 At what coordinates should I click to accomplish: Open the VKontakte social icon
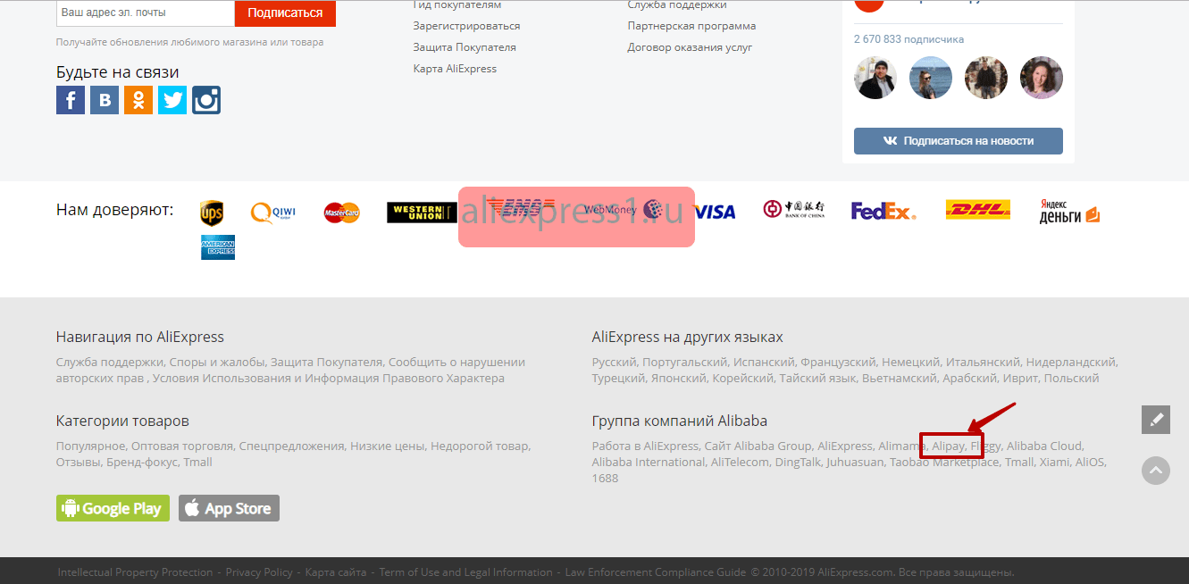pyautogui.click(x=105, y=100)
